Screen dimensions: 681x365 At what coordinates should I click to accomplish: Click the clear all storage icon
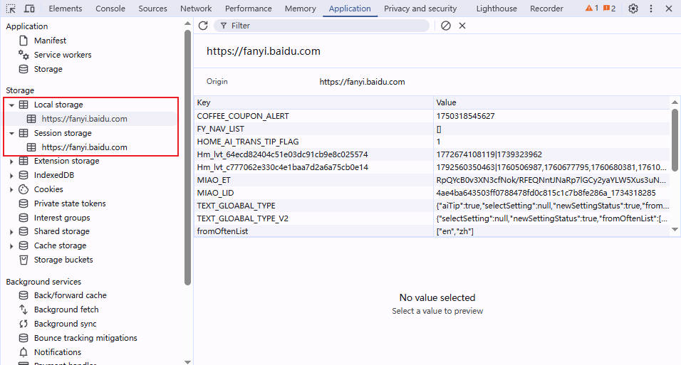[446, 26]
